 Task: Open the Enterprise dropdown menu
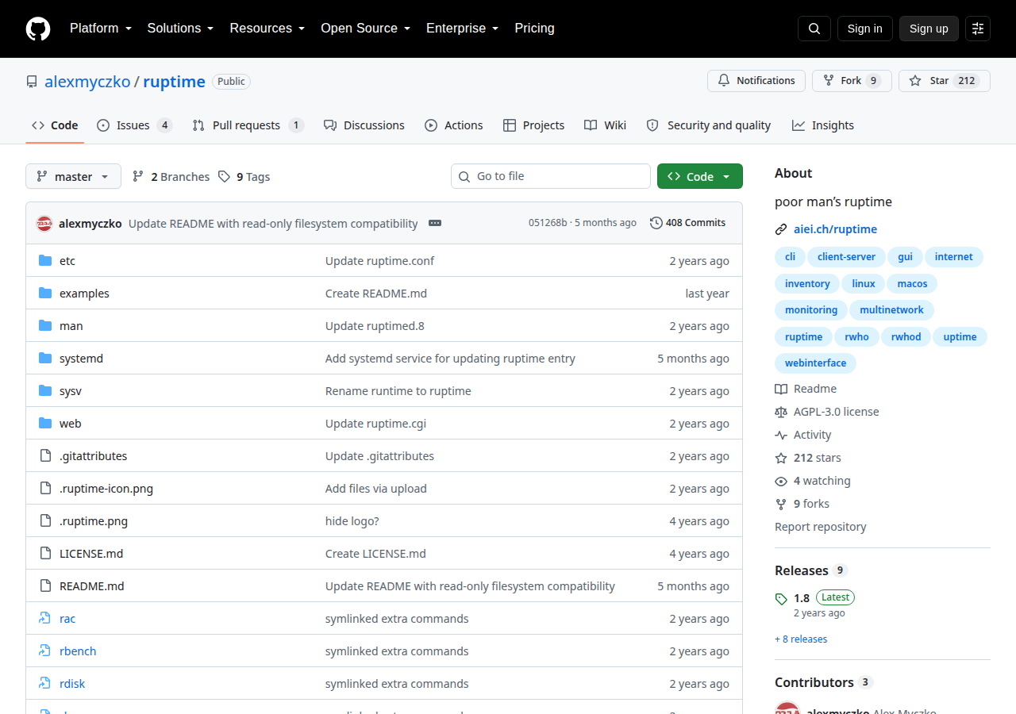click(x=463, y=29)
